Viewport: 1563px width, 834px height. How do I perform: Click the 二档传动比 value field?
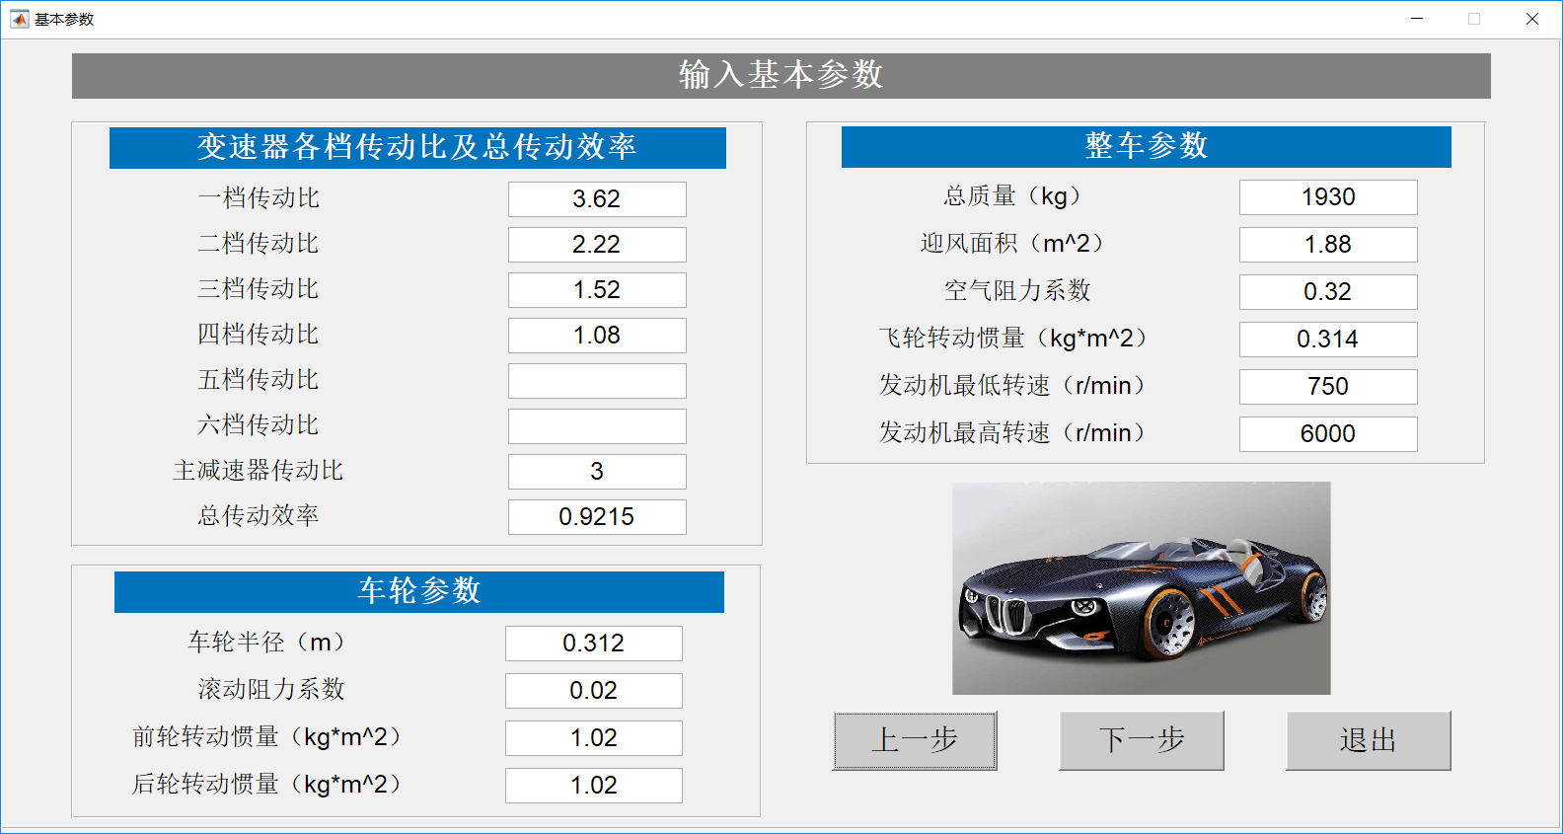[597, 245]
